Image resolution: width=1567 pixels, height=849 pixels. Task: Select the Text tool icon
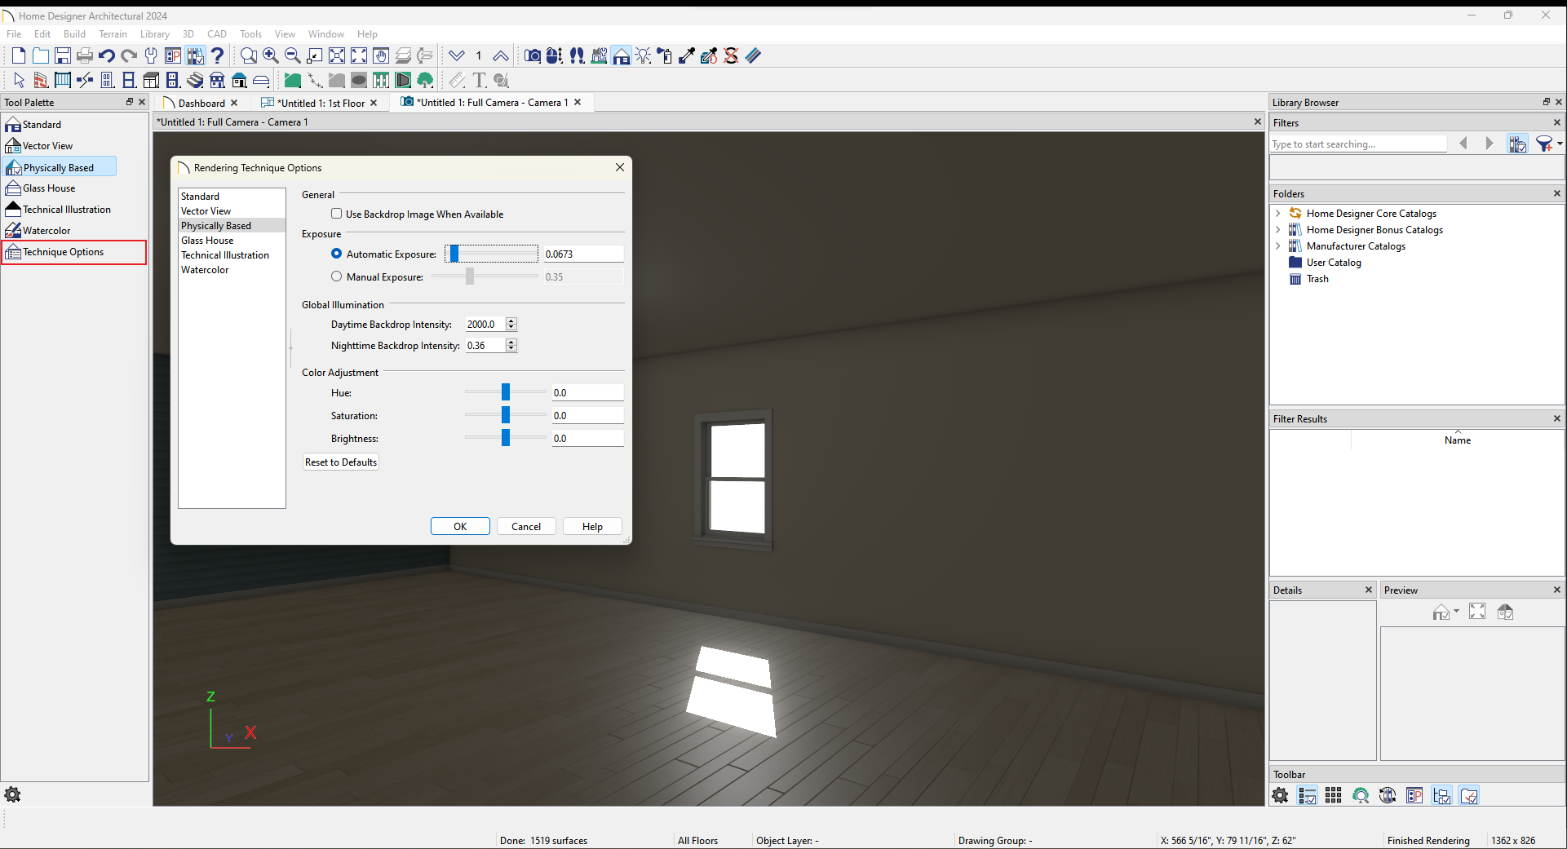(x=480, y=80)
